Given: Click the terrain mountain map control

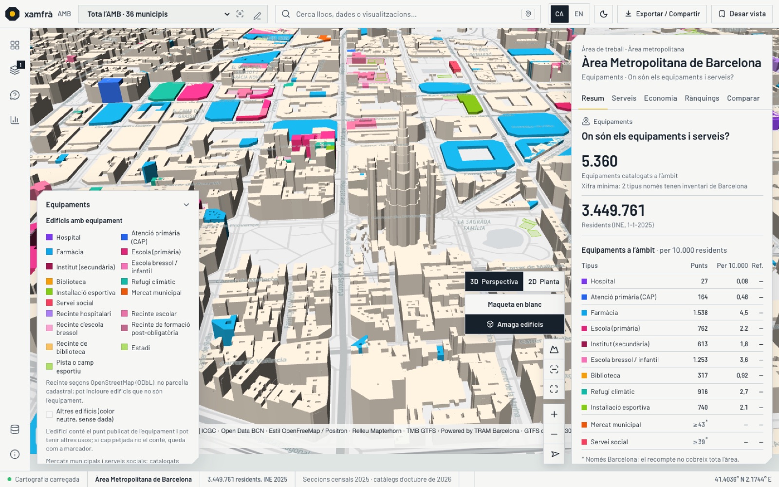Looking at the screenshot, I should tap(554, 350).
